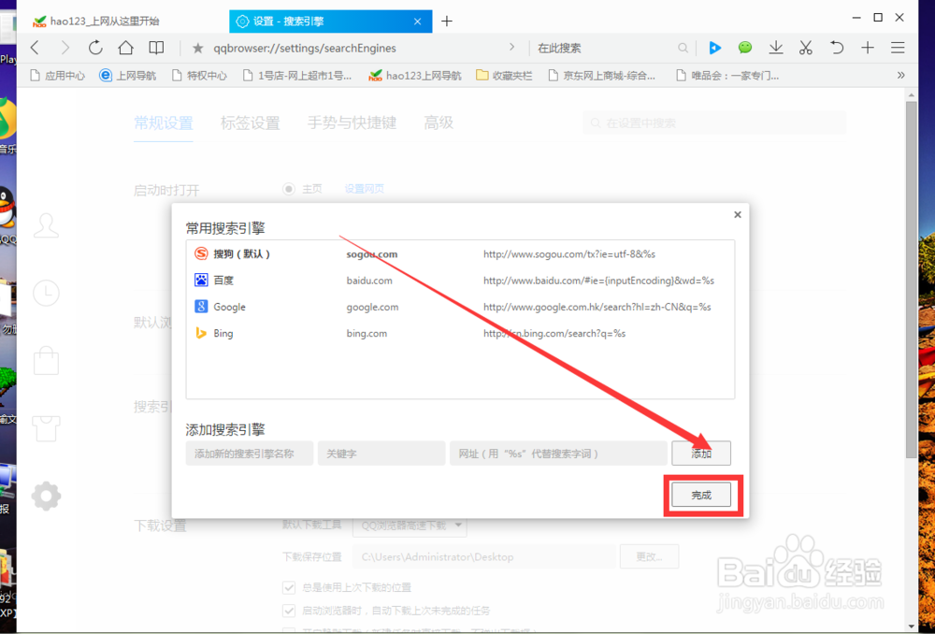Open 上网导航 bookmark
The height and width of the screenshot is (634, 935).
[x=127, y=76]
